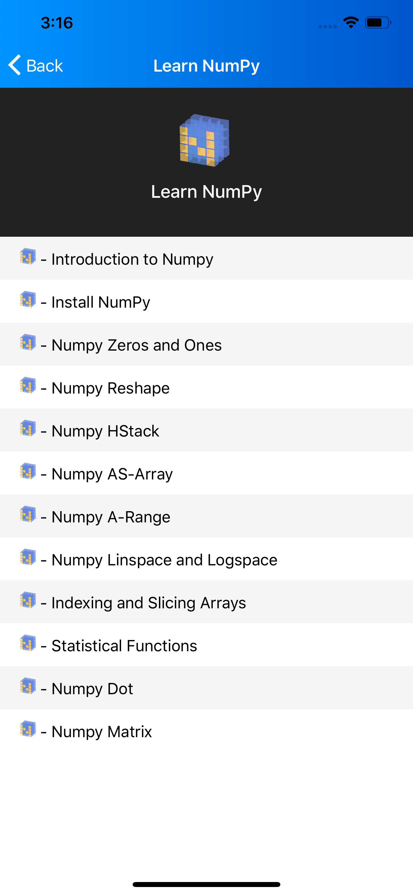
Task: Open the Install NumPy lesson
Action: point(100,302)
